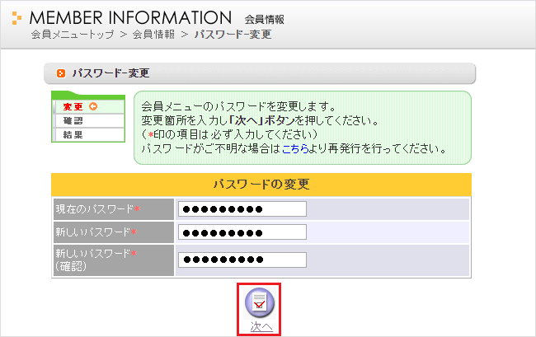Screen dimensions: 536x337
Task: Click the orange squares logo beside MEMBER INFORMATION
Action: click(x=16, y=18)
